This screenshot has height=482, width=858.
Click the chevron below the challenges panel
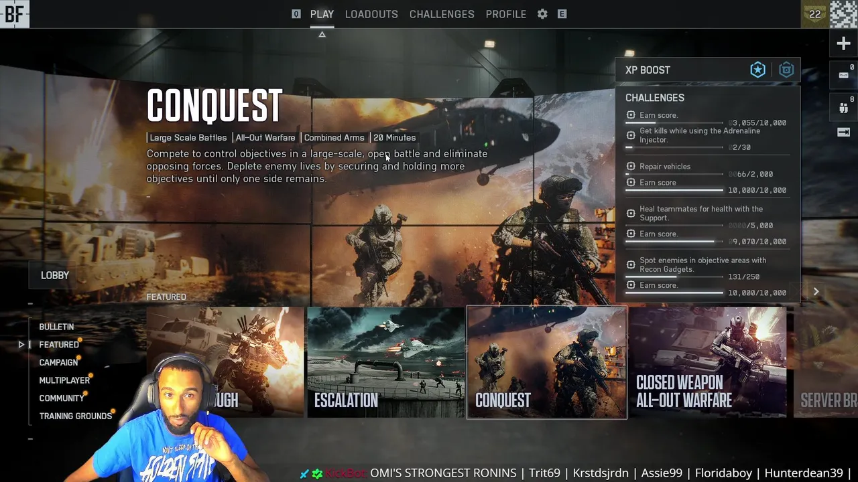point(816,292)
